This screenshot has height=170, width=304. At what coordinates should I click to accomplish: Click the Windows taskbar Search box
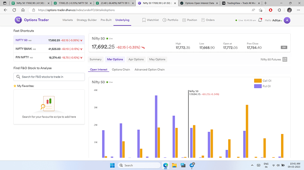(139, 165)
